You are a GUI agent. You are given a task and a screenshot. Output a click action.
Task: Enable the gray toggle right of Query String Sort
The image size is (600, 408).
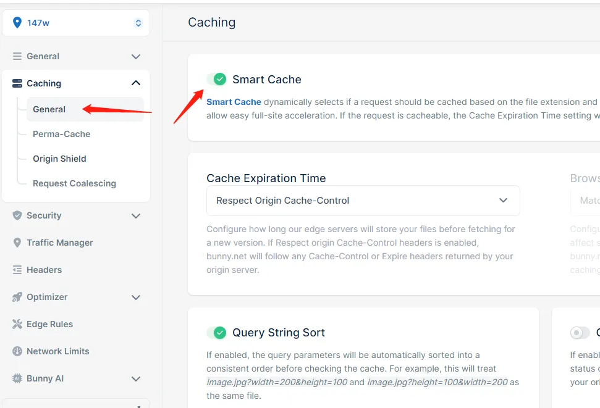[x=580, y=333]
